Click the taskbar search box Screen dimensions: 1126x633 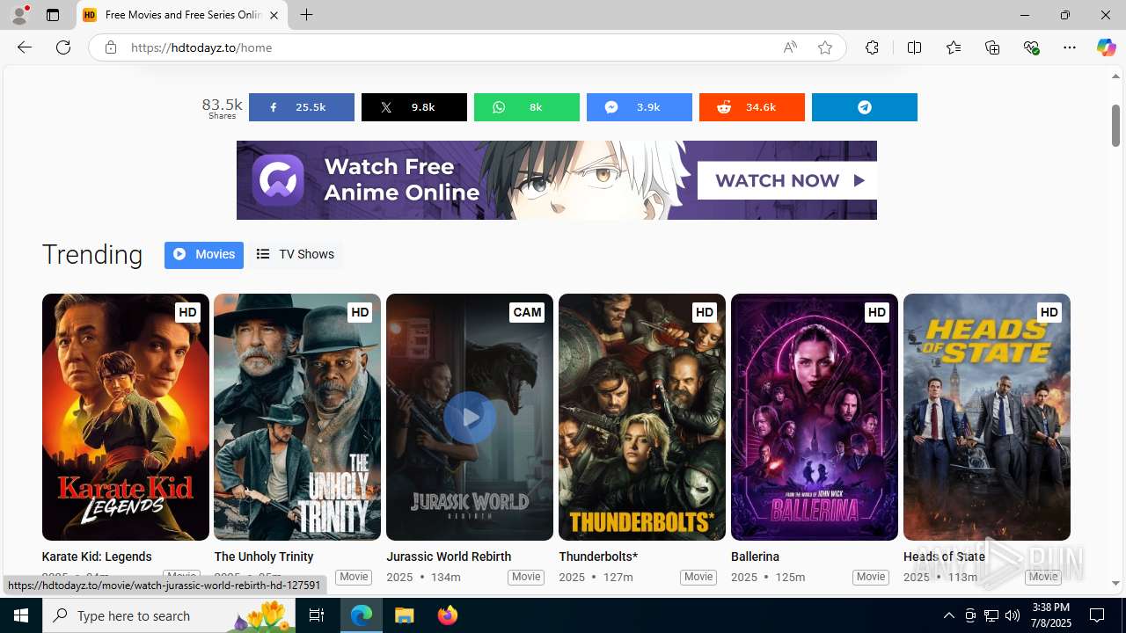tap(170, 615)
